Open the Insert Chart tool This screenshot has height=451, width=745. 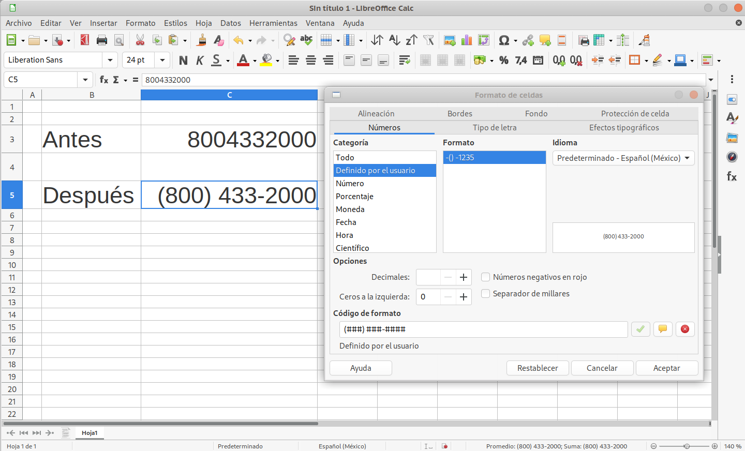[466, 40]
